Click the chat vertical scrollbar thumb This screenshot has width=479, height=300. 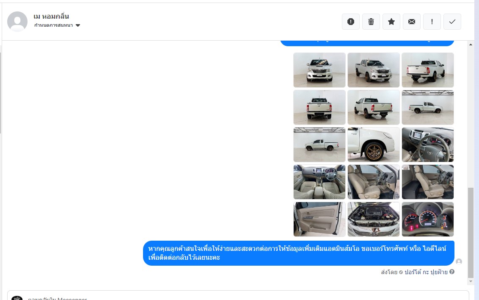(471, 233)
